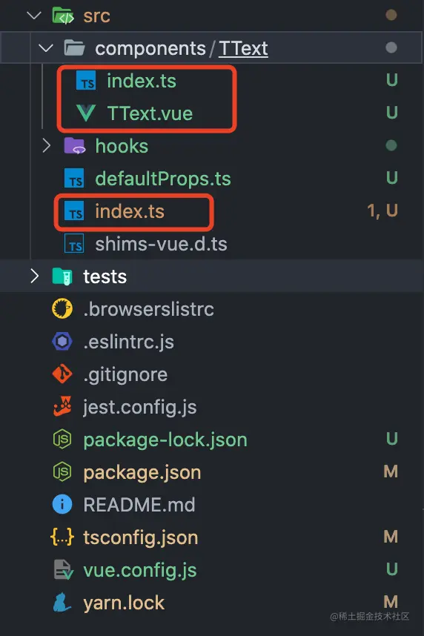Open index.ts inside the TText folder

[142, 81]
